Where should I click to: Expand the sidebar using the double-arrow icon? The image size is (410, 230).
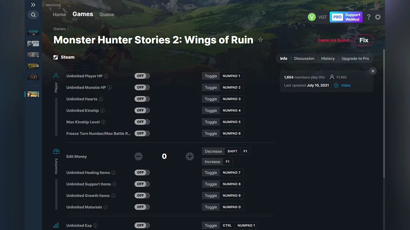tap(33, 5)
